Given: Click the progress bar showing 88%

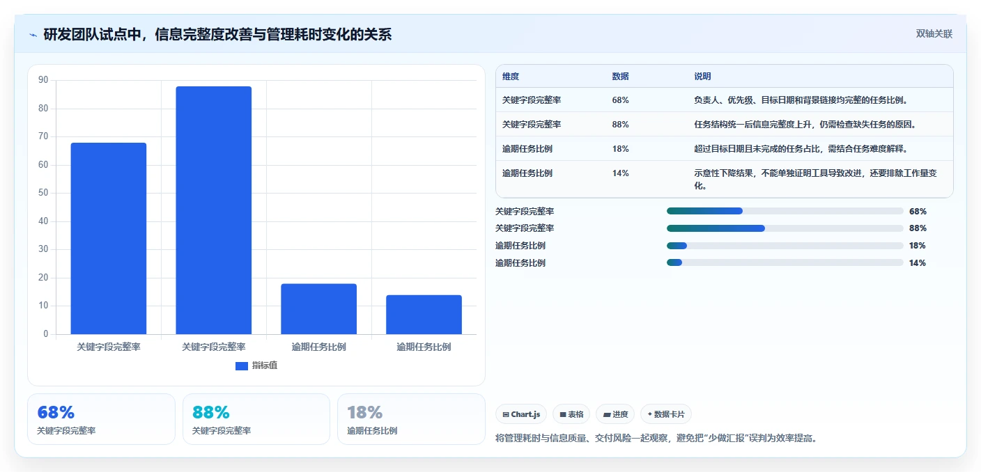Looking at the screenshot, I should point(785,228).
